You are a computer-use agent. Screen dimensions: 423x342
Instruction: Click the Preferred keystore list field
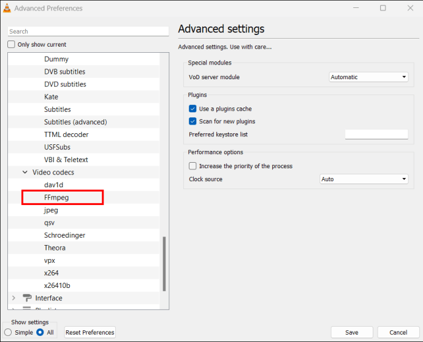[376, 134]
